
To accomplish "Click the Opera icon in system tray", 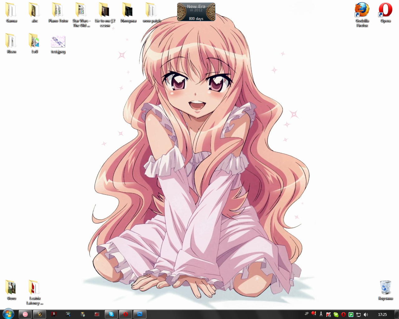I will tap(344, 315).
